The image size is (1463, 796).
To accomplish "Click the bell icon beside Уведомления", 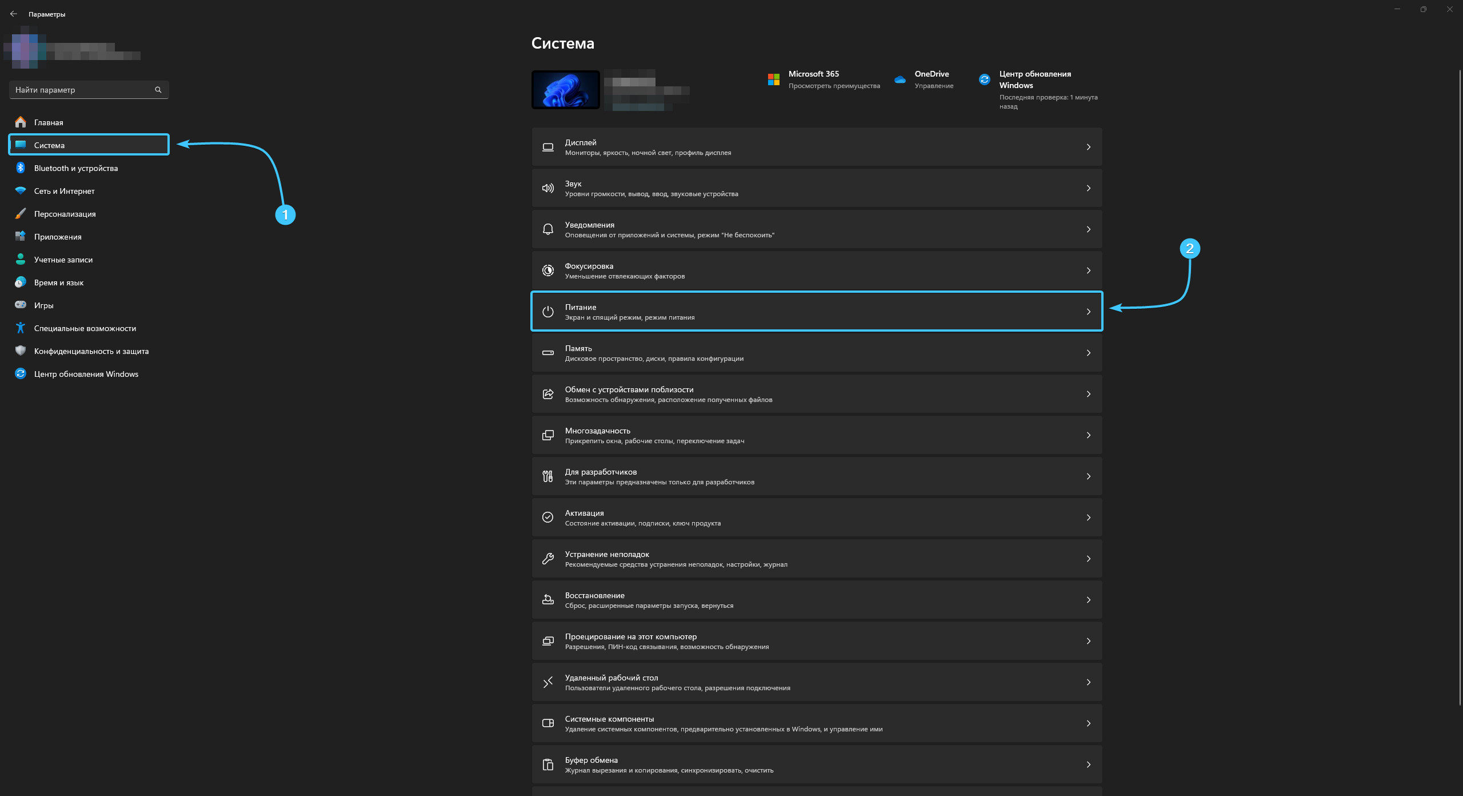I will (548, 229).
